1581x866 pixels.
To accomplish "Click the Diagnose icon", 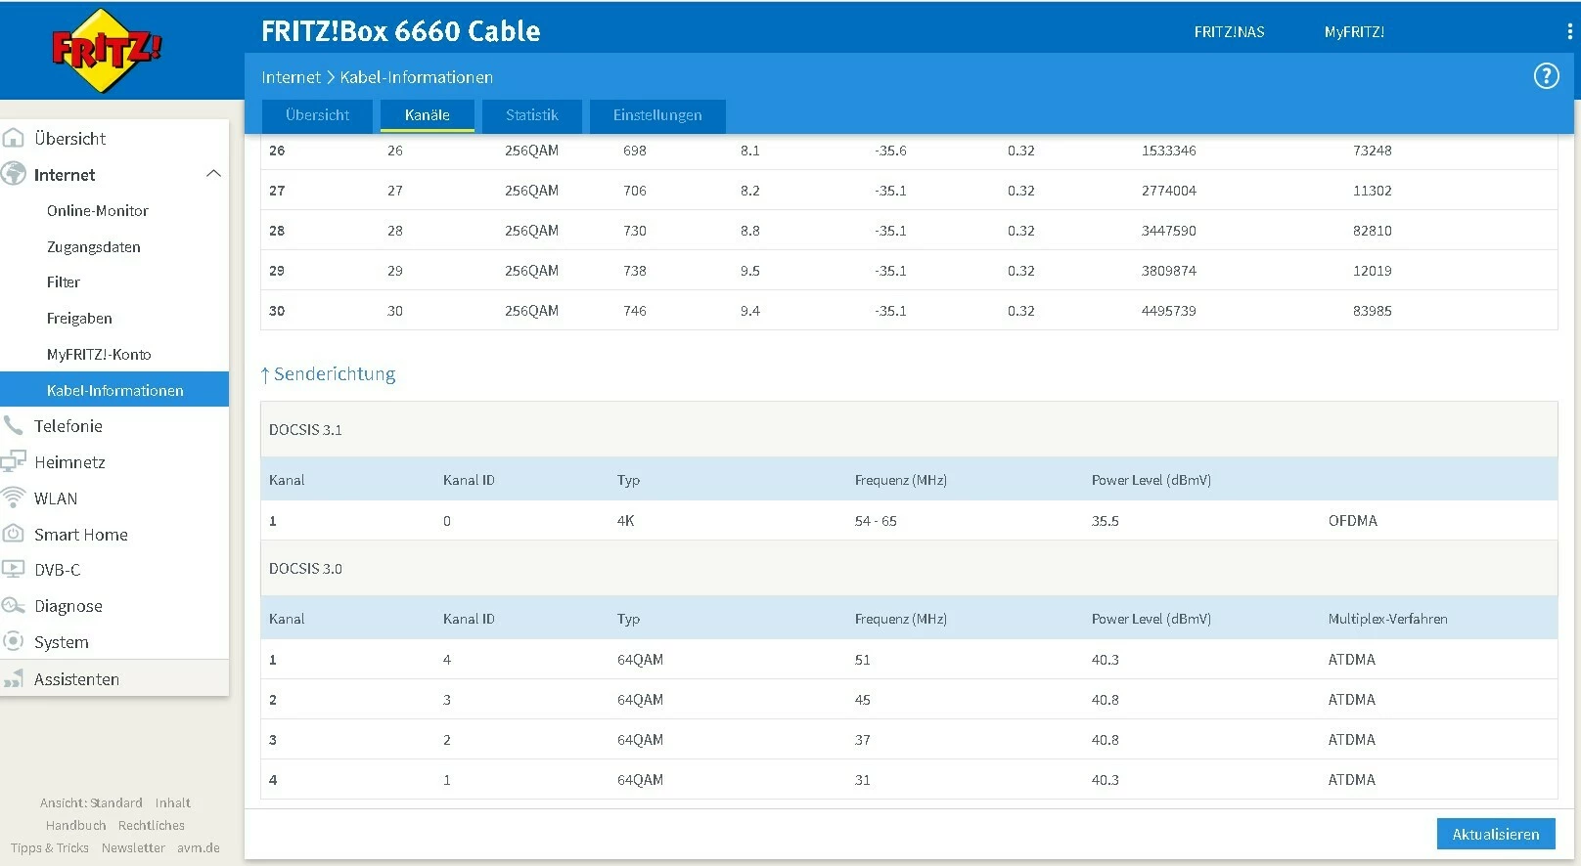I will click(x=14, y=606).
